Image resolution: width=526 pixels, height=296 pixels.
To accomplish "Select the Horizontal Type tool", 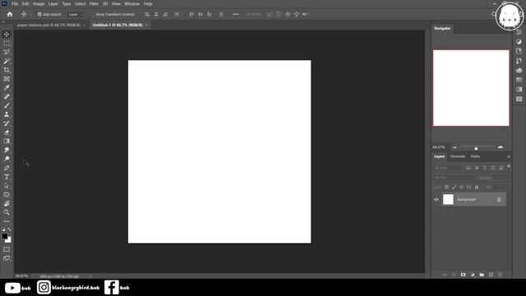I will coord(7,177).
